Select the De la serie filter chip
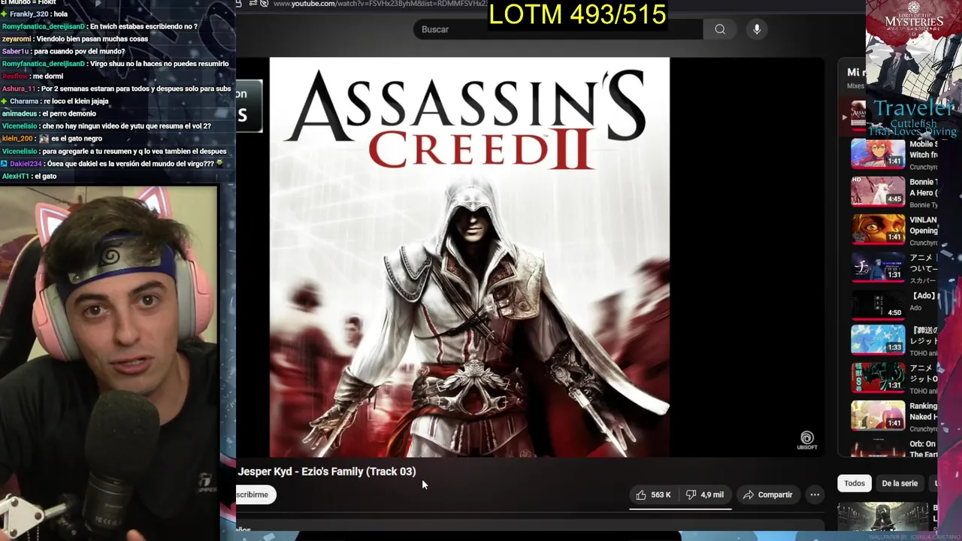 click(900, 483)
